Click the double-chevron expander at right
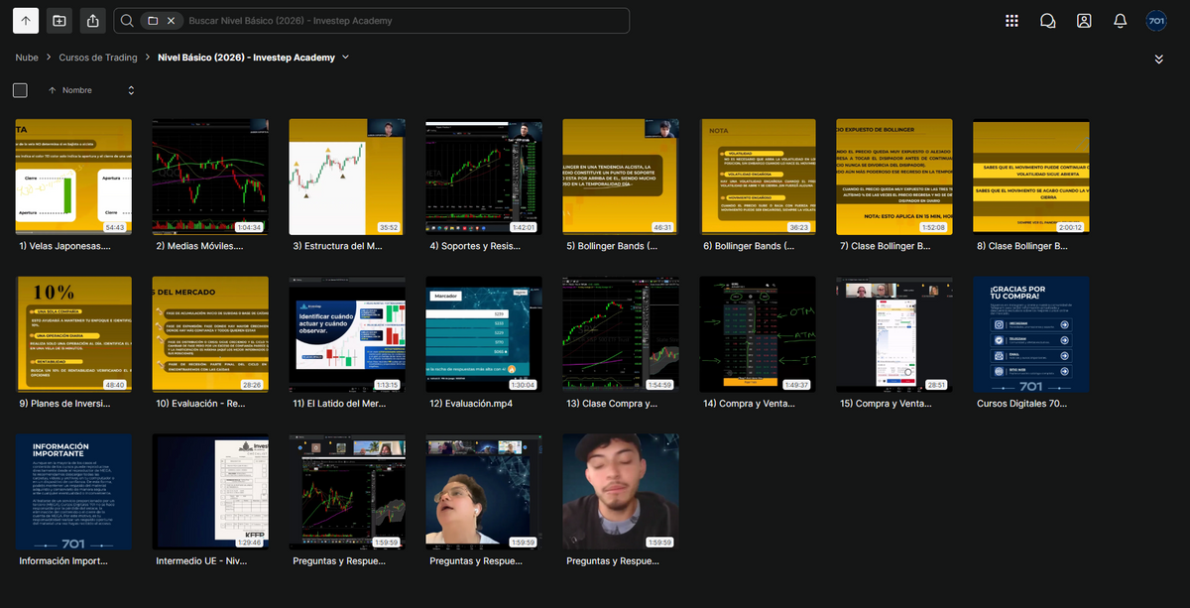 point(1159,60)
